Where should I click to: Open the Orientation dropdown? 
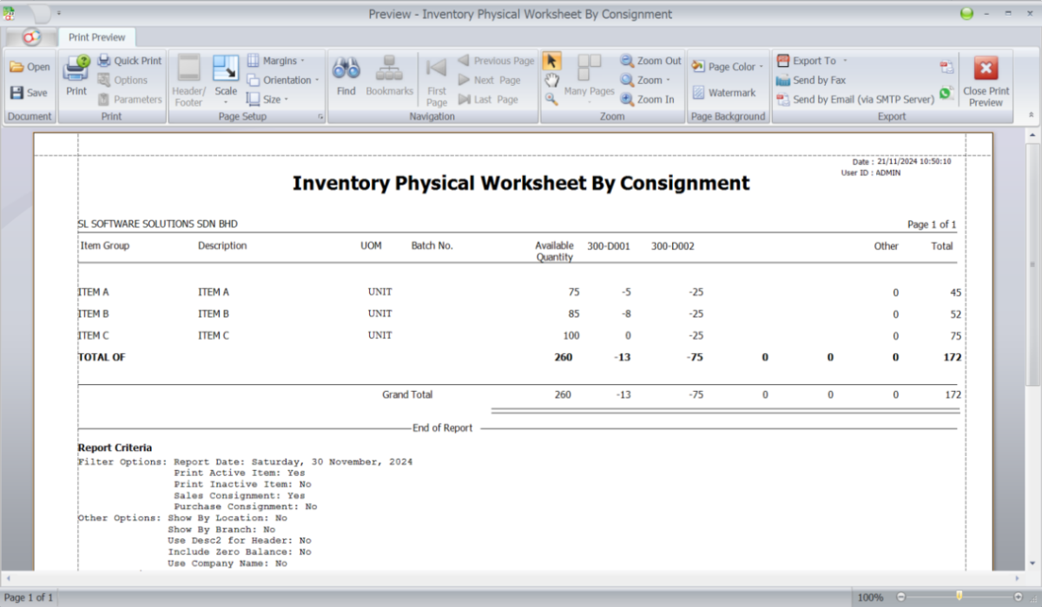tap(283, 80)
